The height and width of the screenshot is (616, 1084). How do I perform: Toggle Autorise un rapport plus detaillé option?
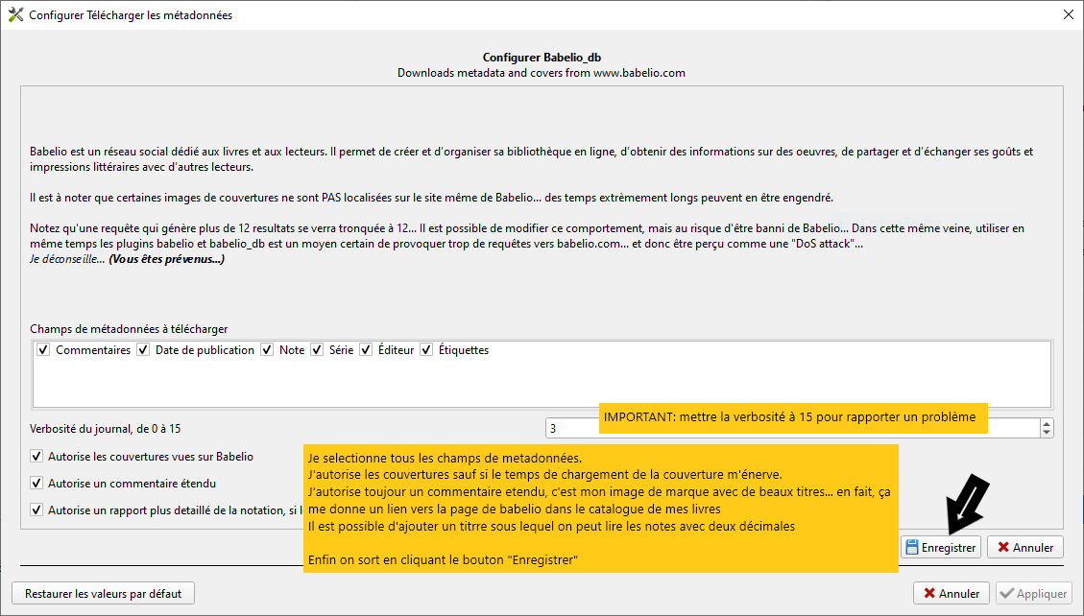36,510
